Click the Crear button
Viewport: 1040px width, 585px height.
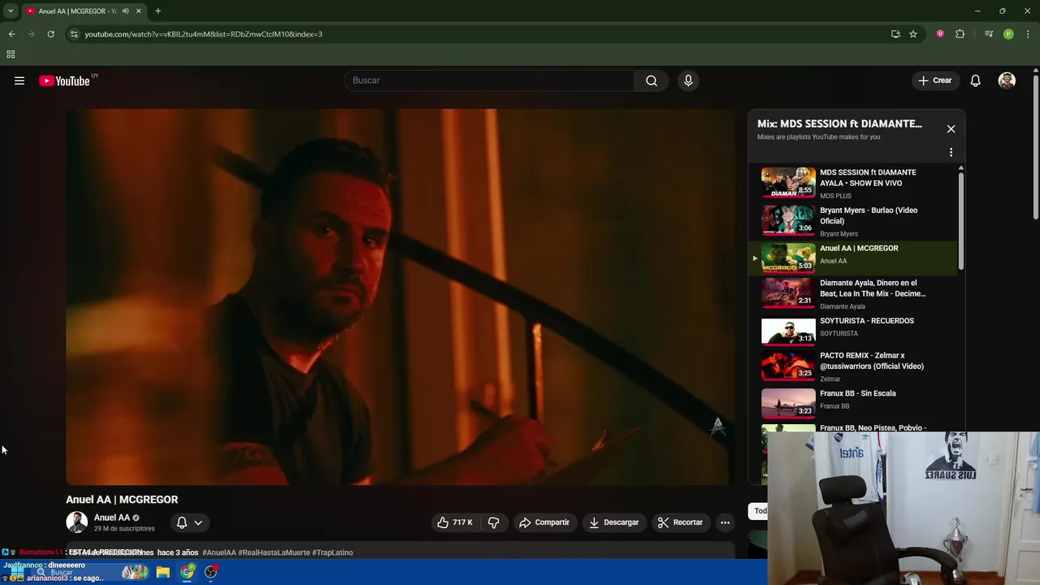pyautogui.click(x=935, y=80)
